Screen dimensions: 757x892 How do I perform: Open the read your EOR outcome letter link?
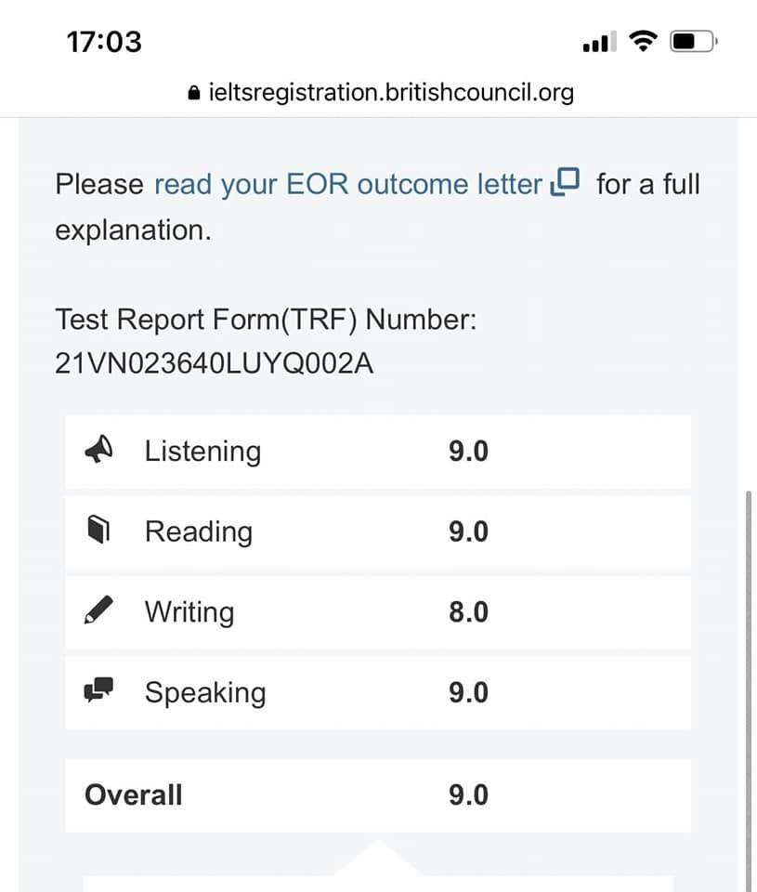click(347, 184)
